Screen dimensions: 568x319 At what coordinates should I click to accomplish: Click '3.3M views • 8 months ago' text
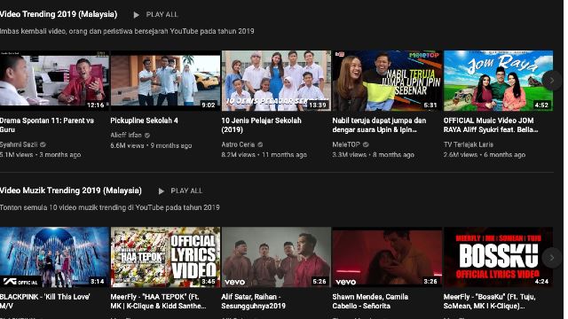tap(373, 155)
